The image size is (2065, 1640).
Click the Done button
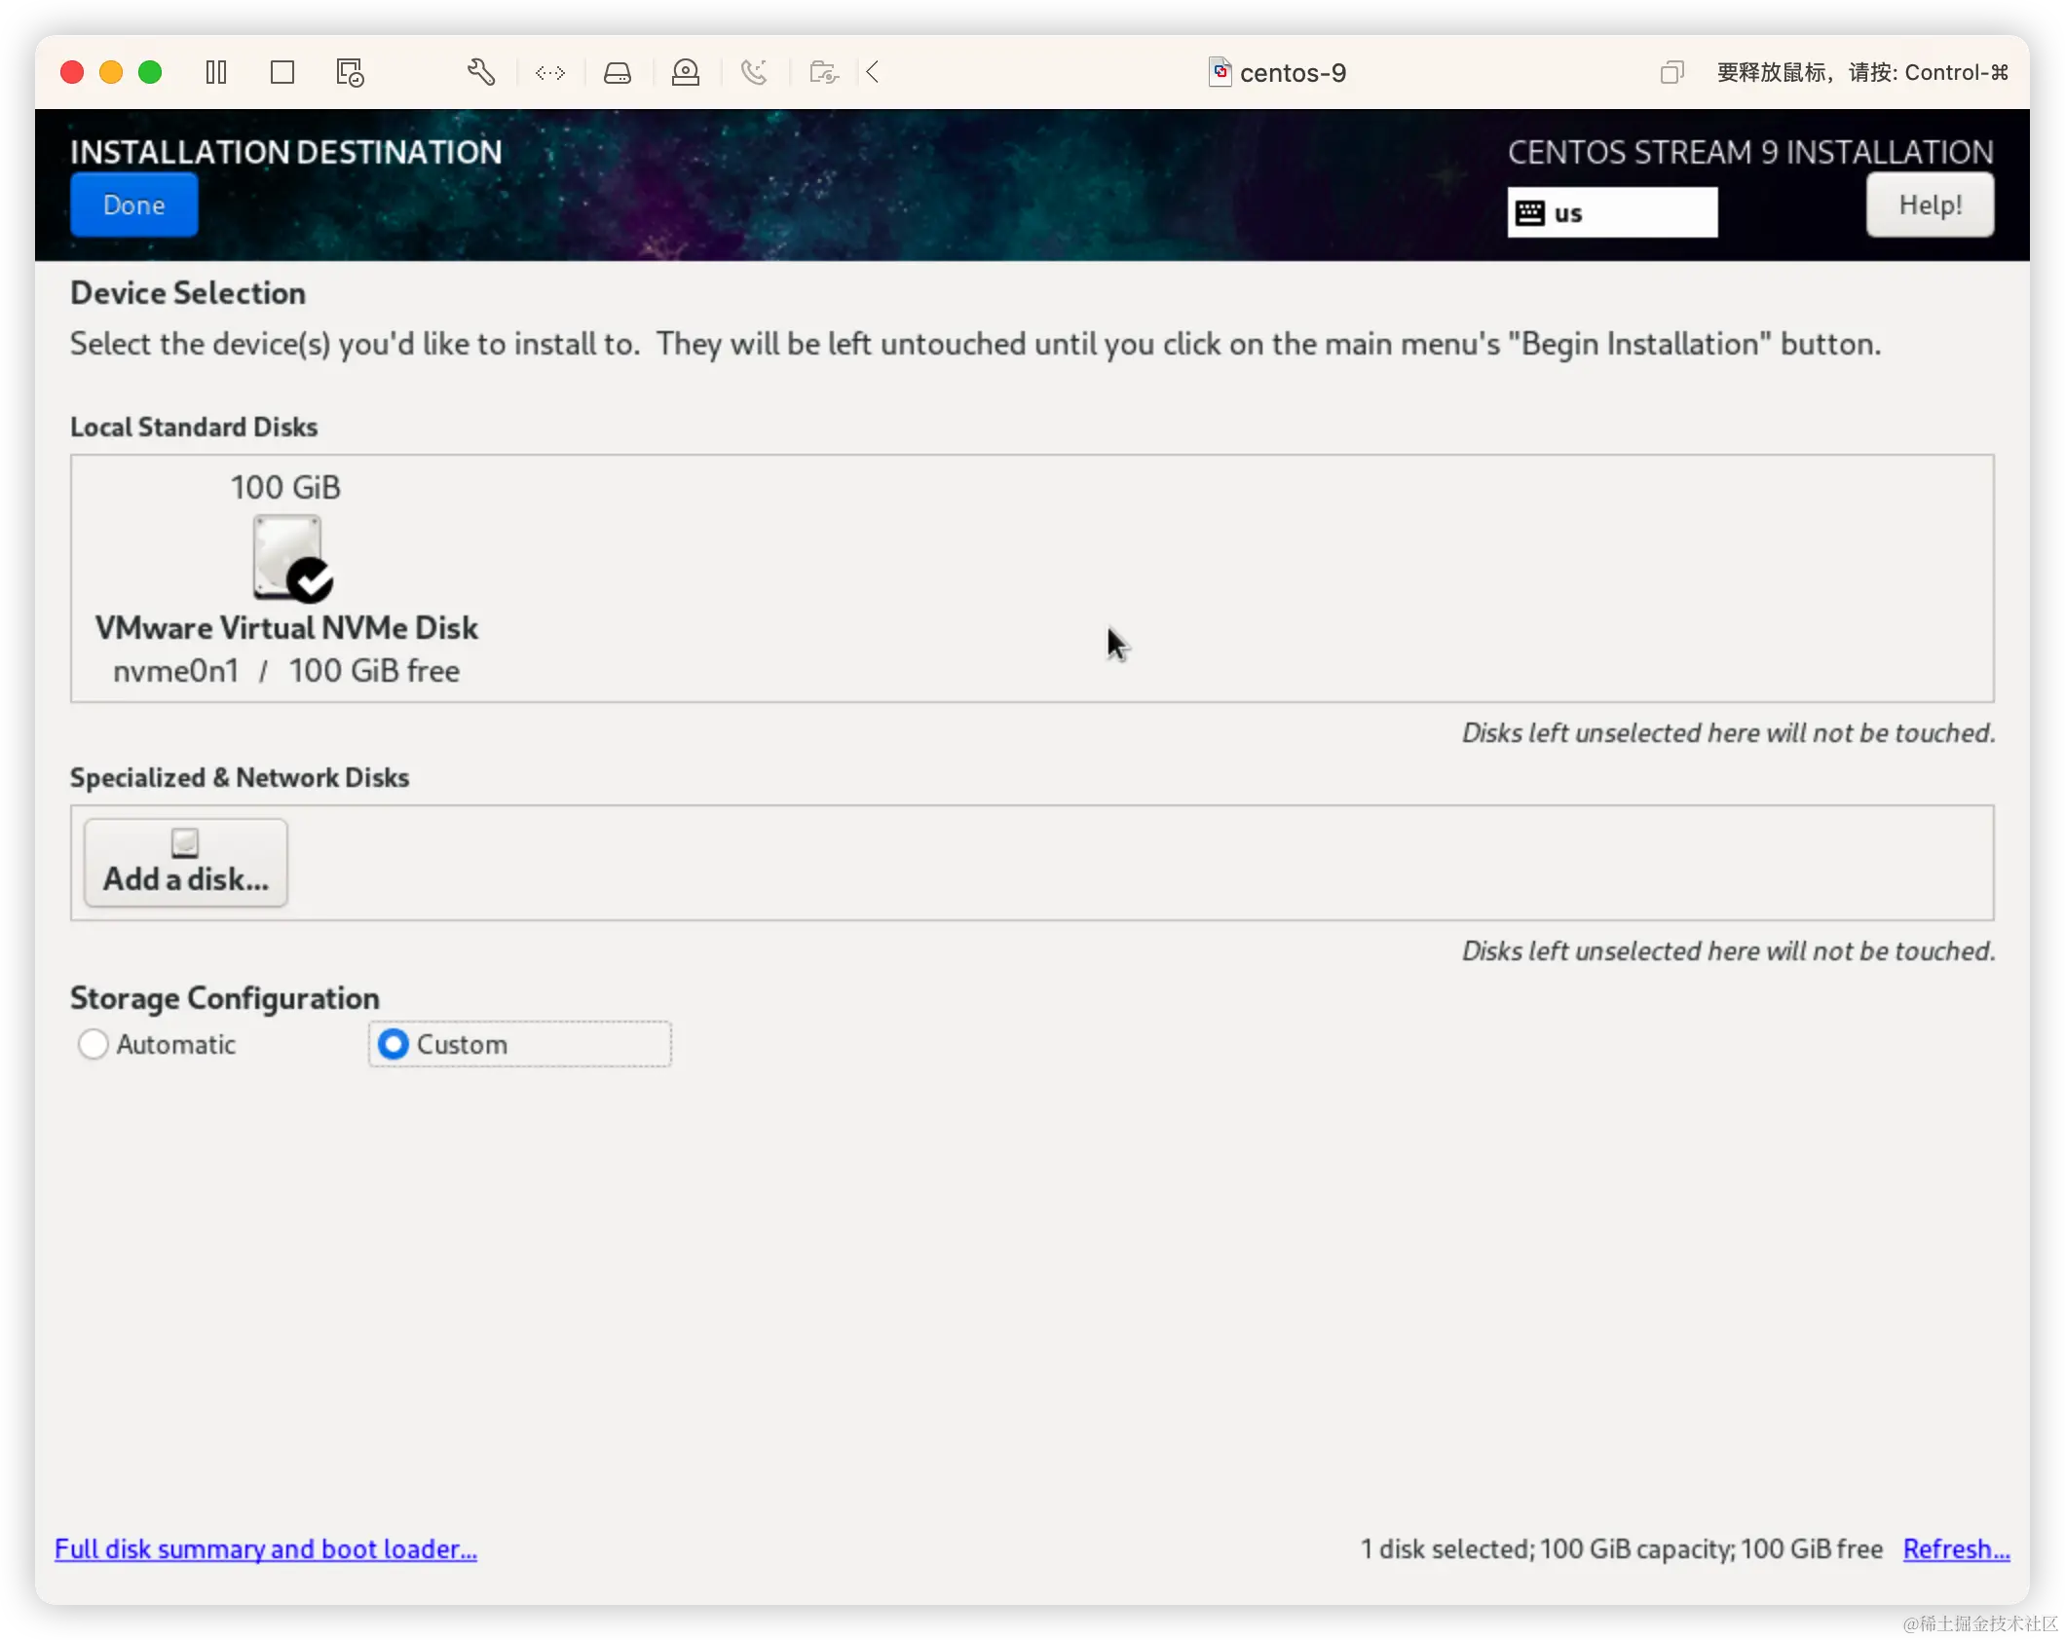(133, 205)
